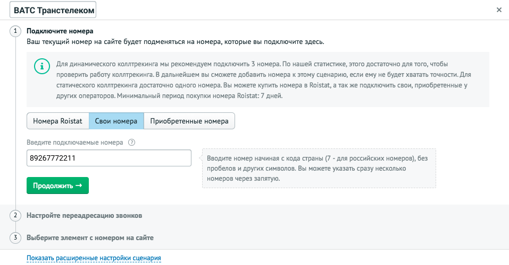Open Показать расширенные настройки сценария link
509x265 pixels.
click(94, 258)
